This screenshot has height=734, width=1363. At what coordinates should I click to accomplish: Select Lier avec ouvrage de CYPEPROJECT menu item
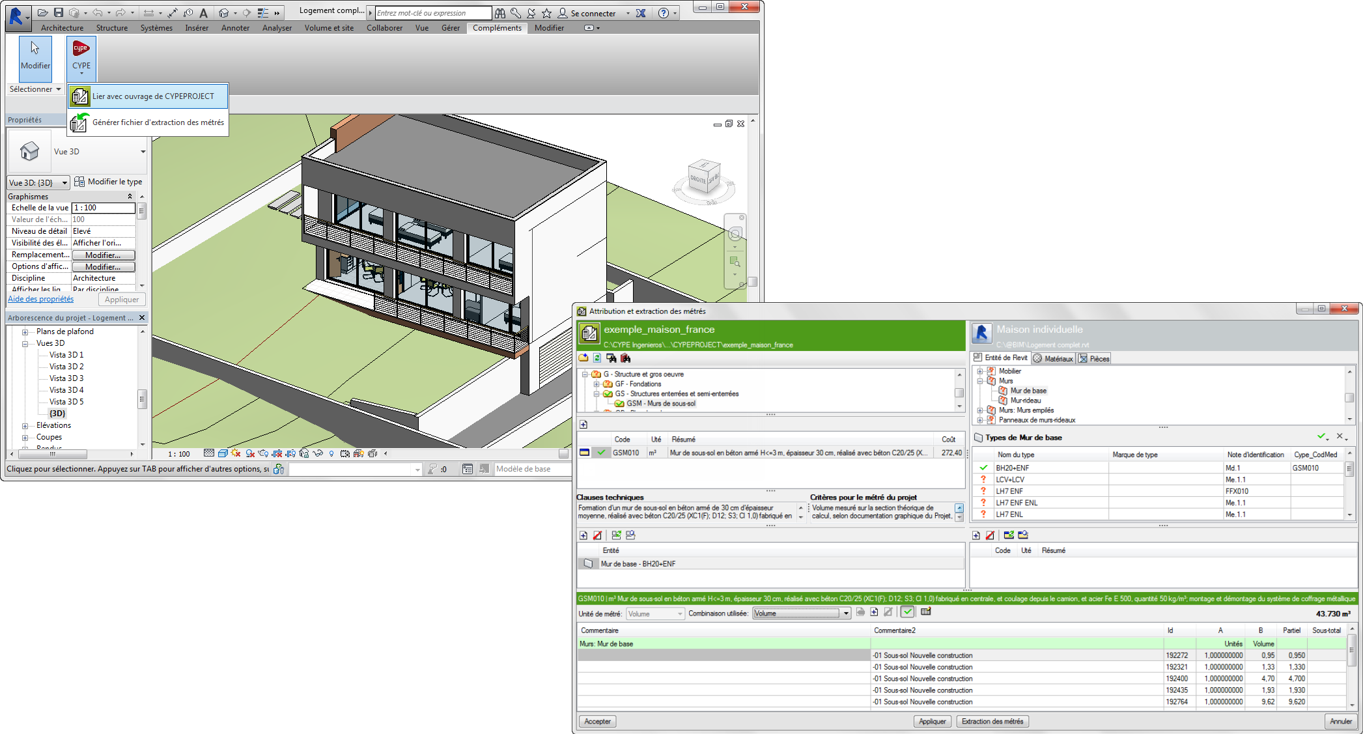tap(148, 96)
